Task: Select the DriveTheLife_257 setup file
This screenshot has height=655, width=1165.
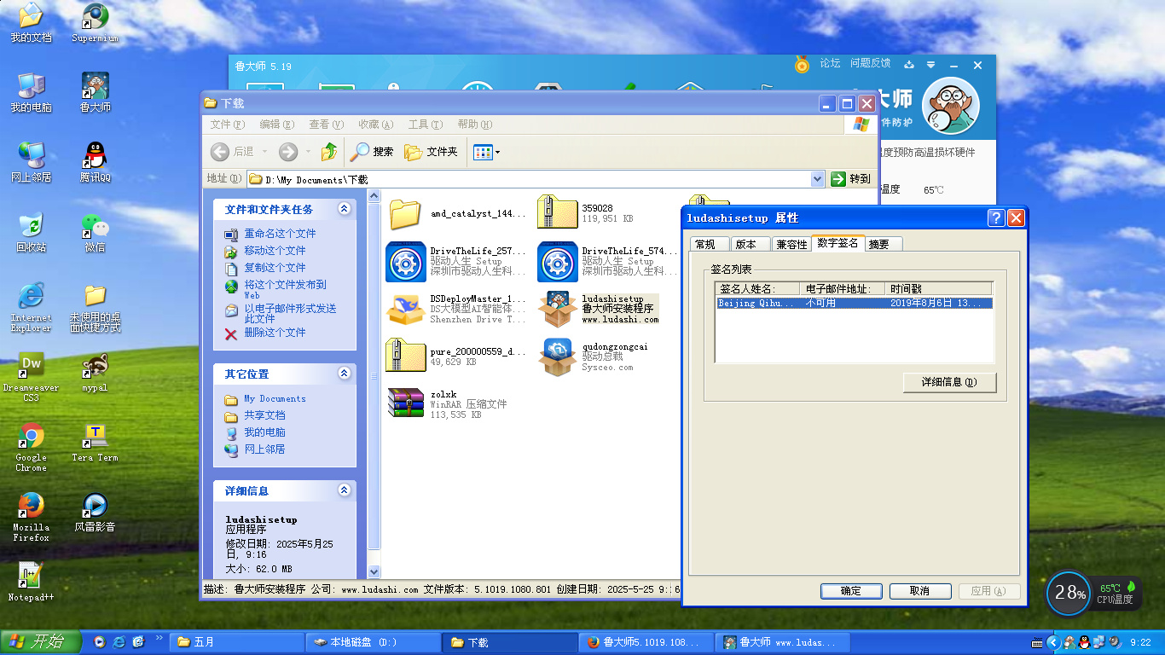Action: pyautogui.click(x=456, y=261)
